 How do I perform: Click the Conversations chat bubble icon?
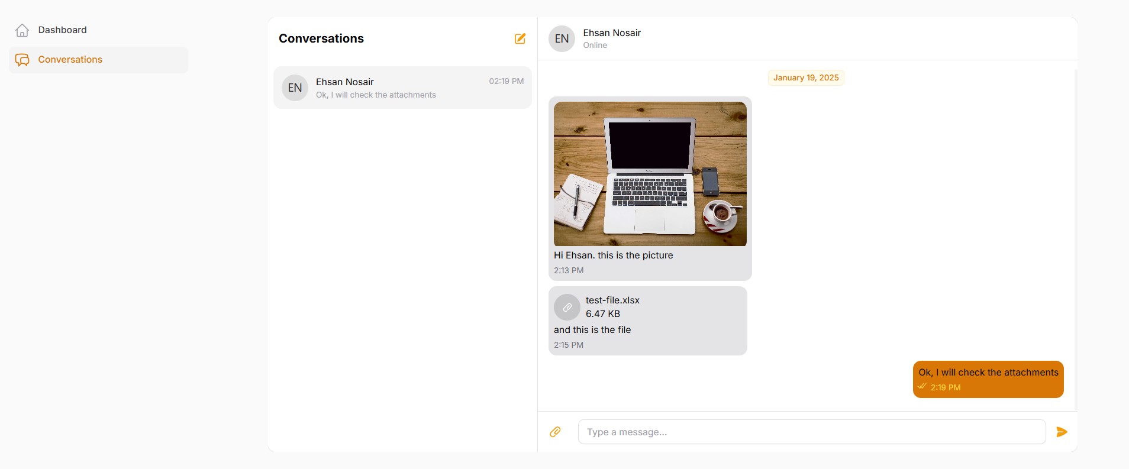pos(22,60)
